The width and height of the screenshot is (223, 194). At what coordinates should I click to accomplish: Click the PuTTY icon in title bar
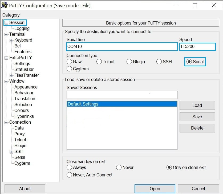(x=5, y=5)
